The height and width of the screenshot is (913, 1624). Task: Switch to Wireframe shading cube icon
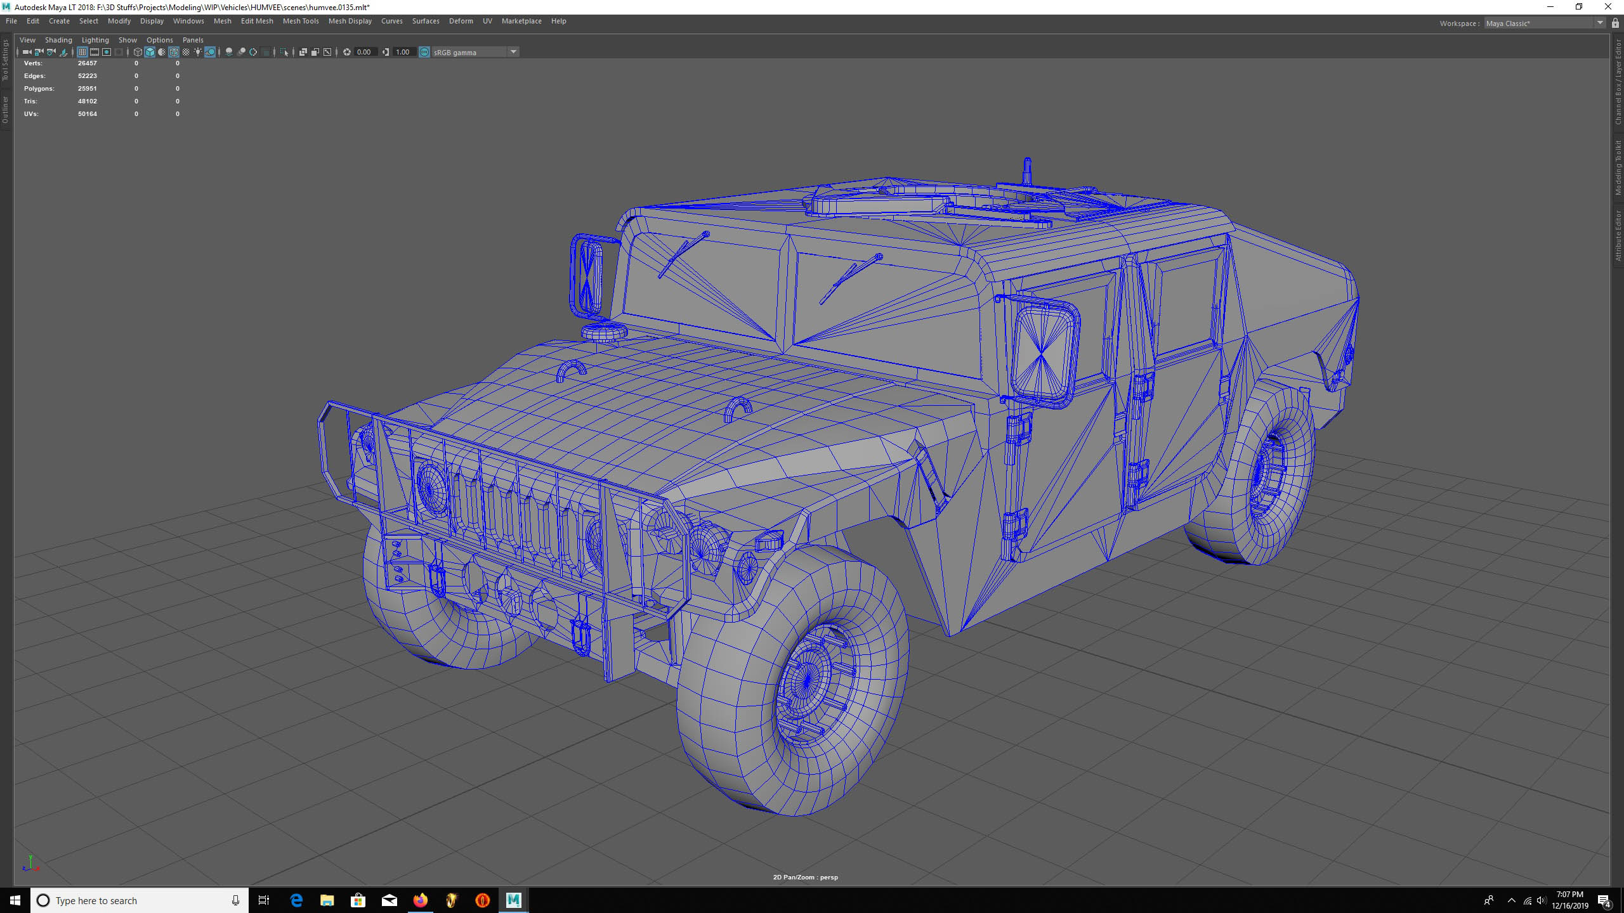click(x=138, y=52)
